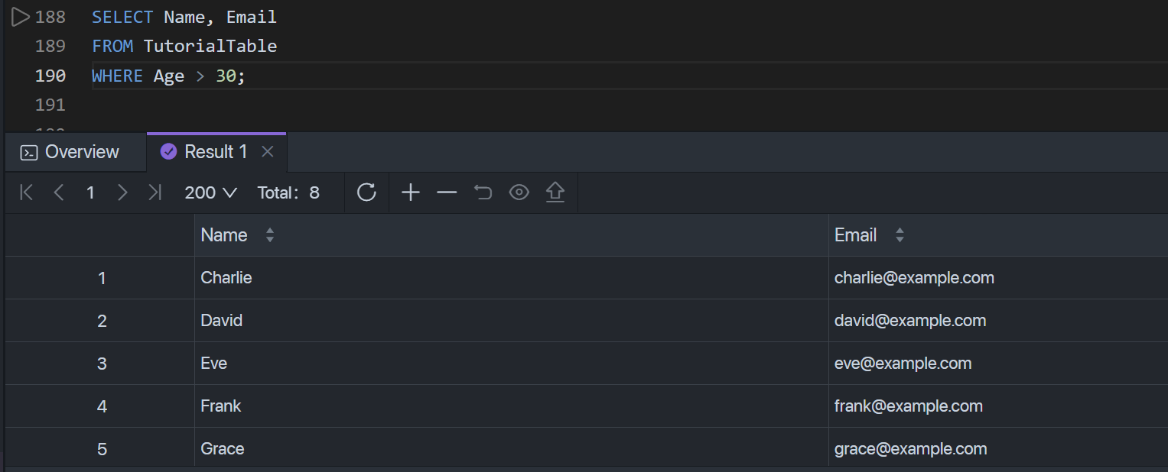This screenshot has width=1168, height=472.
Task: Go to previous results page
Action: (x=59, y=192)
